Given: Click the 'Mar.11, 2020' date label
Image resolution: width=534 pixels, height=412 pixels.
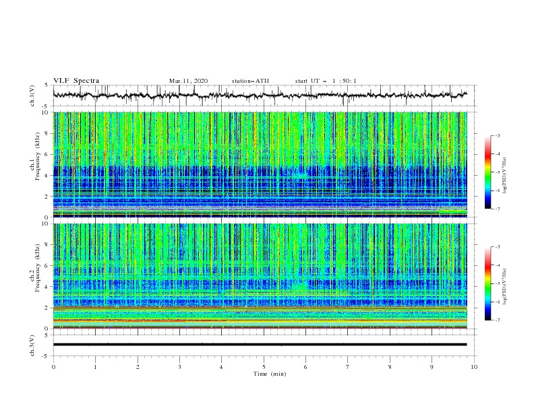Looking at the screenshot, I should (188, 81).
